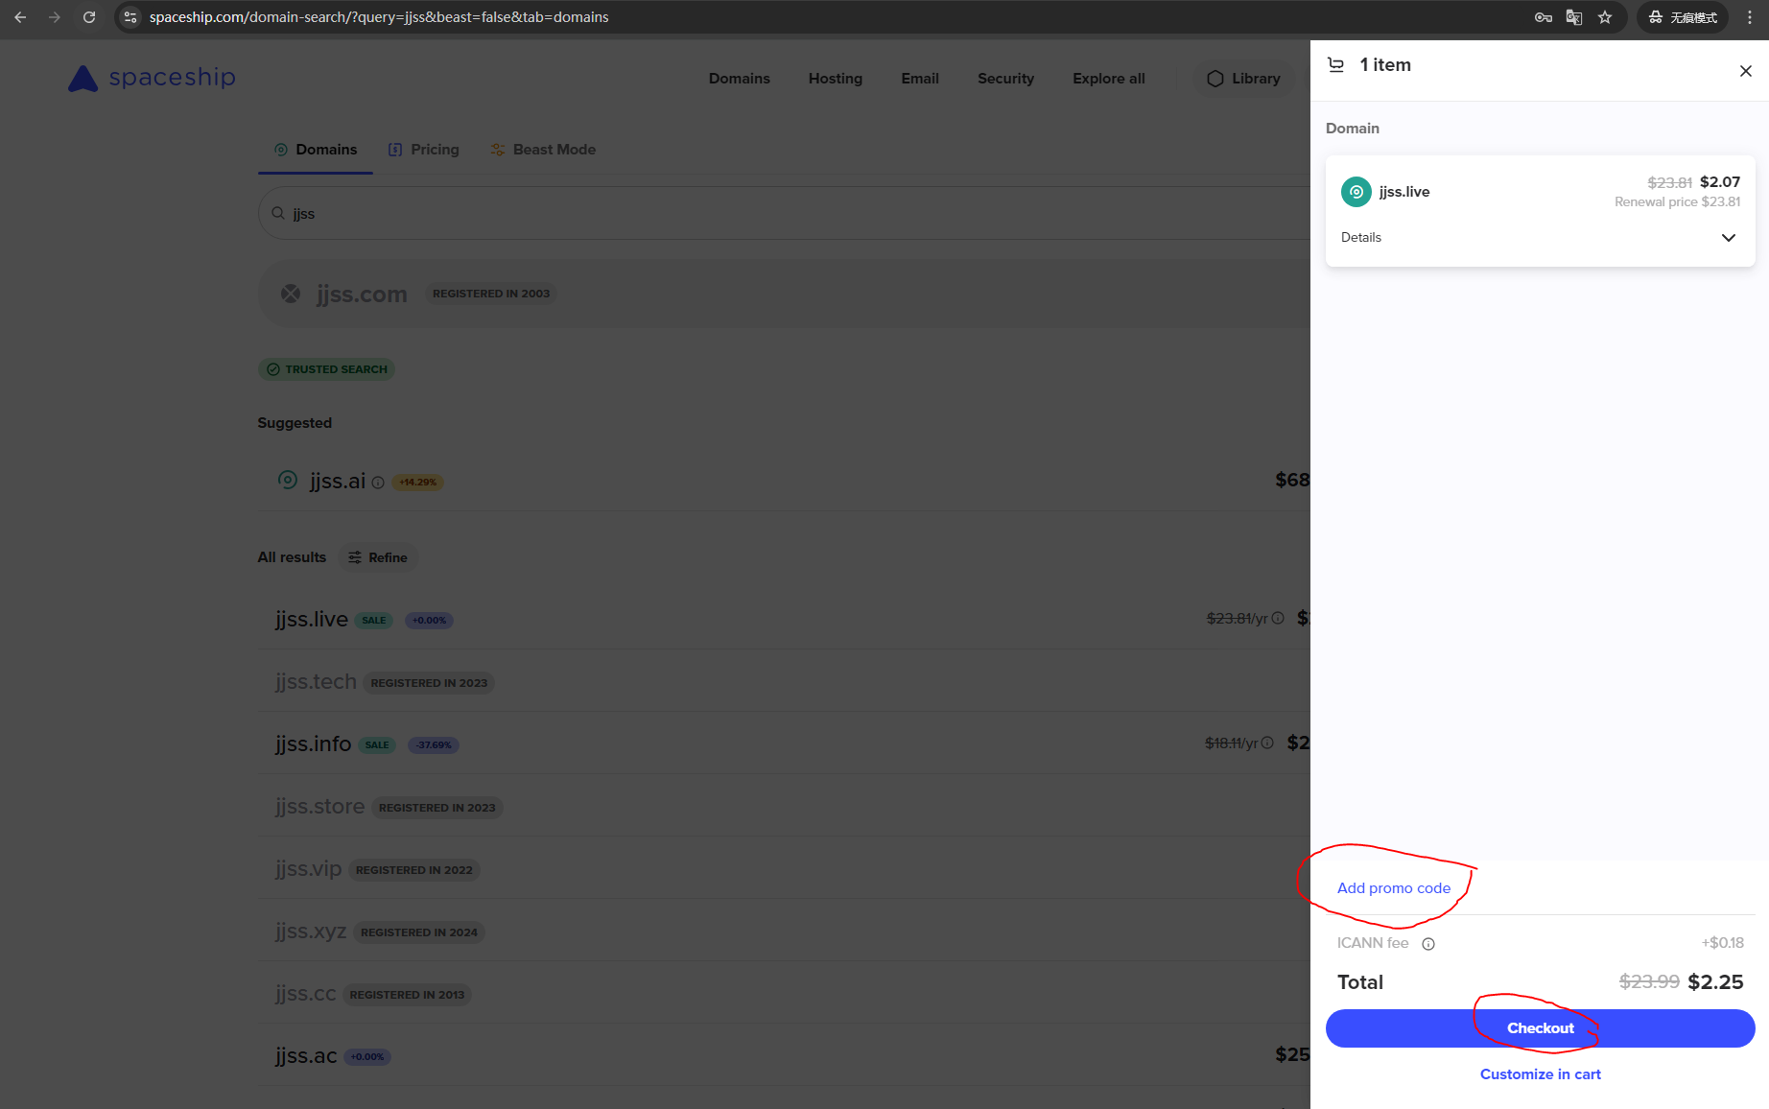Click the ICANN fee info icon
The height and width of the screenshot is (1109, 1769).
[x=1428, y=944]
